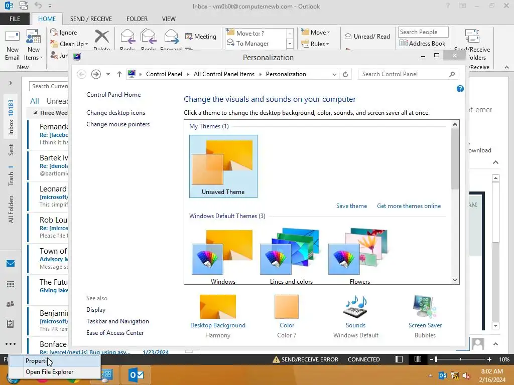
Task: Switch to the FOLDER ribbon tab
Action: [x=137, y=19]
